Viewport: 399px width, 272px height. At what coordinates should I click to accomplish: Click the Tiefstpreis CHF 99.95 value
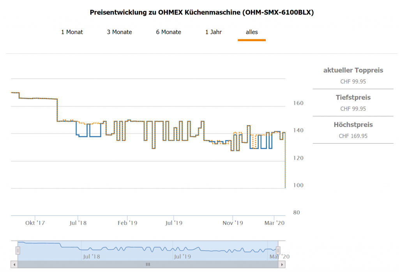click(353, 108)
